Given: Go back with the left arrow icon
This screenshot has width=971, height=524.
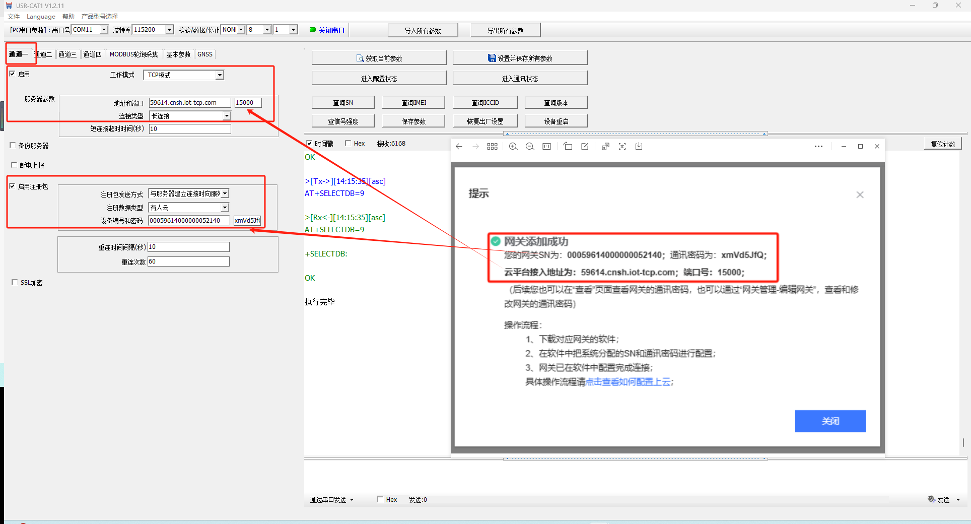Looking at the screenshot, I should click(459, 147).
